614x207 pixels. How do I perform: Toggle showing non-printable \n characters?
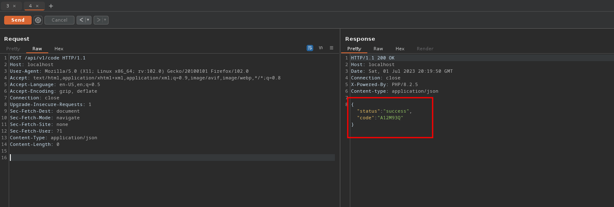click(321, 48)
